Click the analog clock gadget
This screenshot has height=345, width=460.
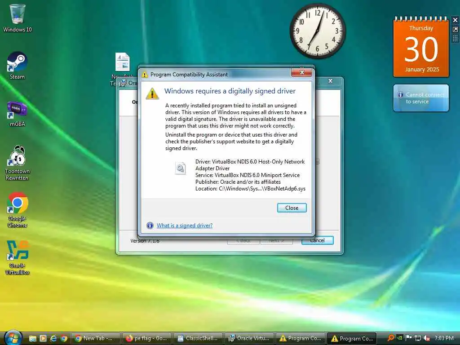pos(318,31)
